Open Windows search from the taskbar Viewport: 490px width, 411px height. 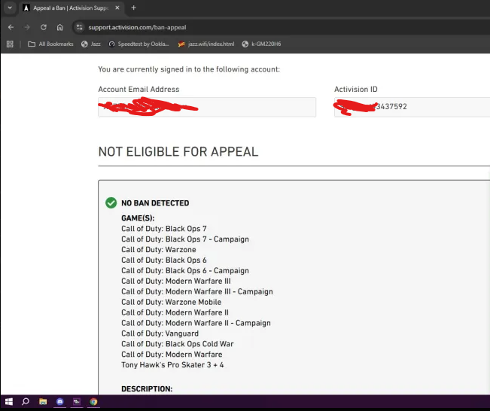26,402
